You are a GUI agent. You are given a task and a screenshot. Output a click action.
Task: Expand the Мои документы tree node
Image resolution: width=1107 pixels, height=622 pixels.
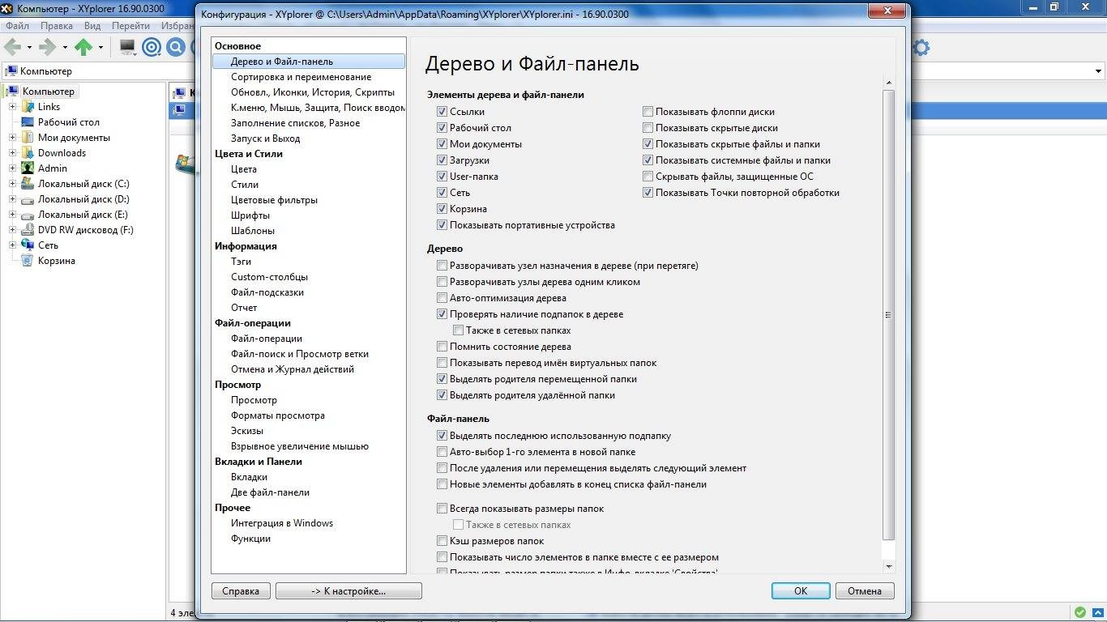pyautogui.click(x=13, y=138)
